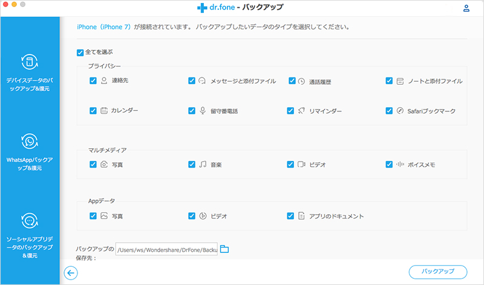
Task: Click the Backup (バックアップ) button
Action: point(437,272)
